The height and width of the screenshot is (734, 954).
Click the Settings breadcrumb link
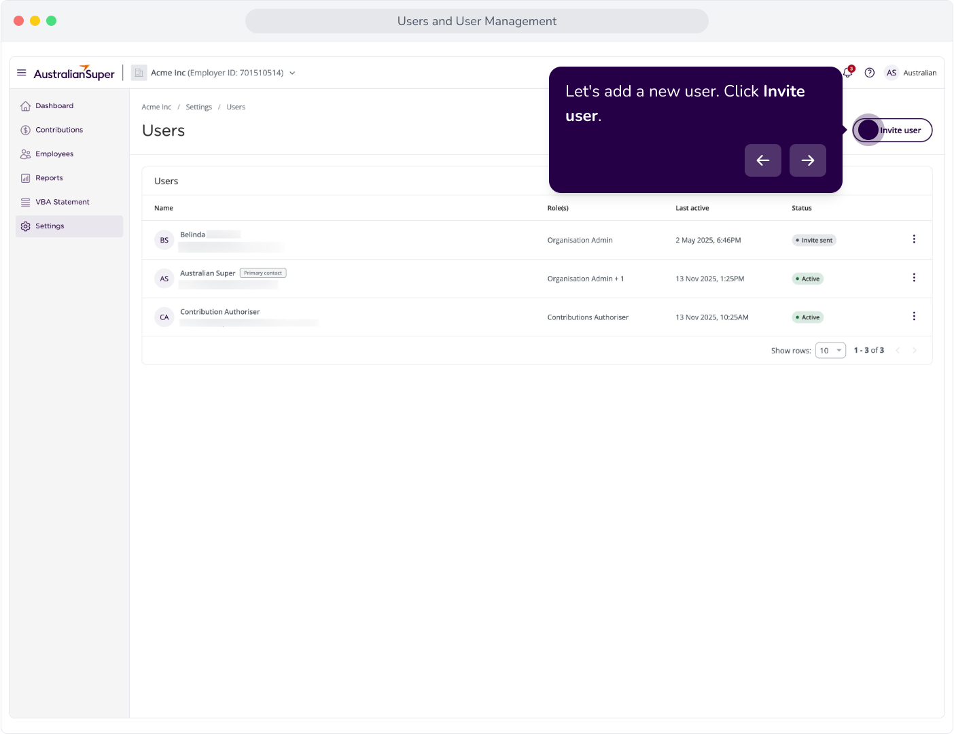199,107
